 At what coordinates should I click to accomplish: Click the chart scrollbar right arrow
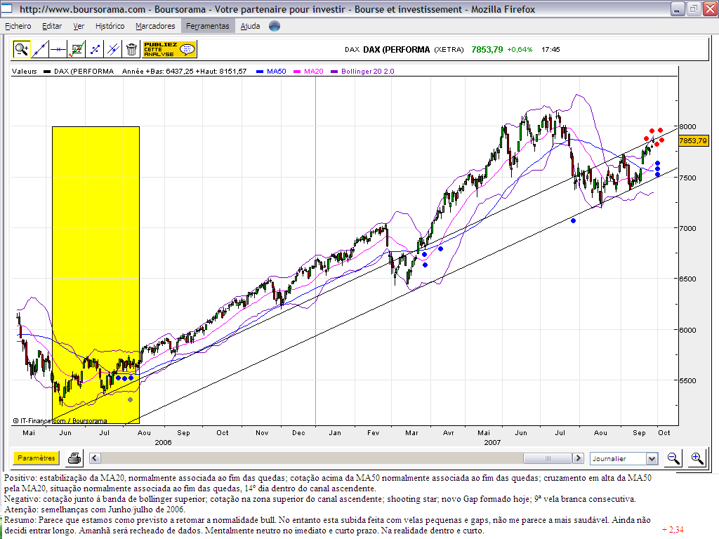tap(579, 458)
